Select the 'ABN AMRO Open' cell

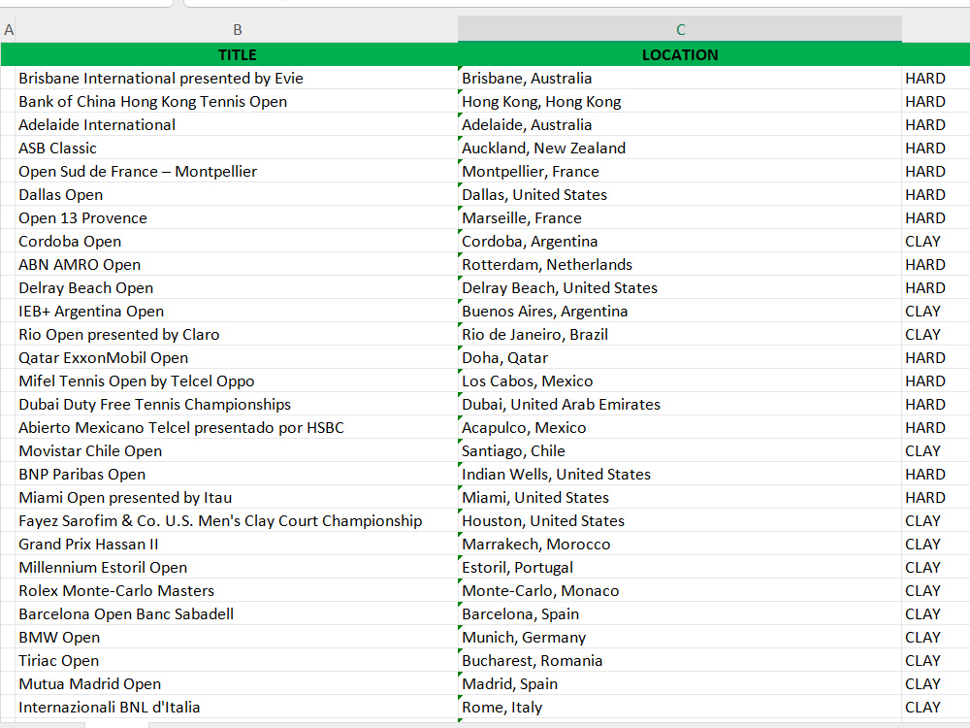[x=237, y=264]
